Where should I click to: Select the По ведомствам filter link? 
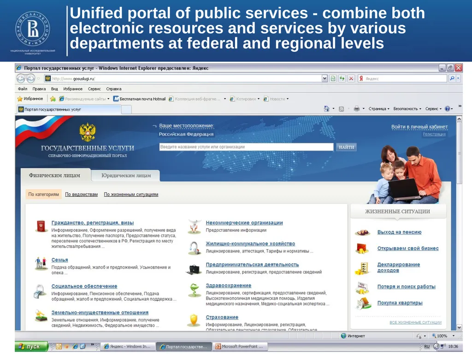click(x=81, y=195)
